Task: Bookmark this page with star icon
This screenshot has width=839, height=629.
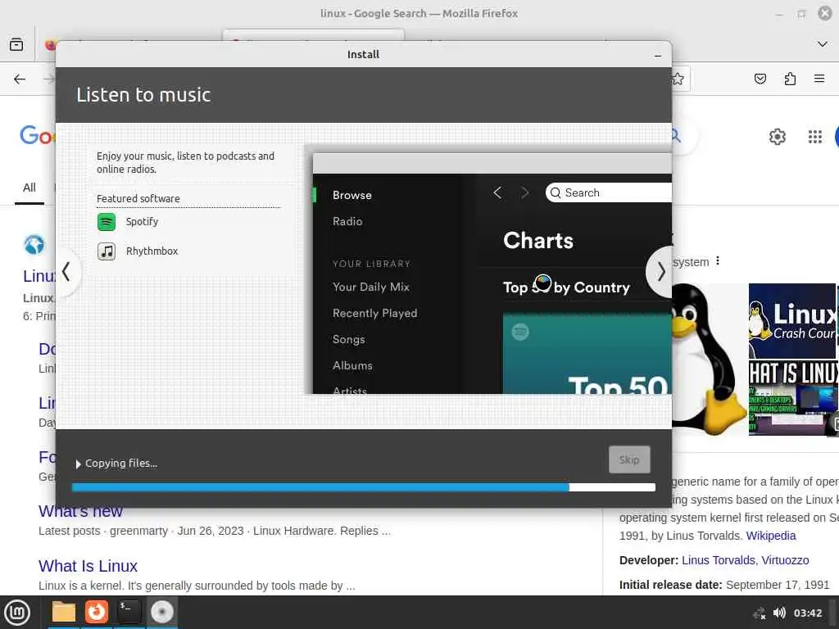Action: (678, 79)
